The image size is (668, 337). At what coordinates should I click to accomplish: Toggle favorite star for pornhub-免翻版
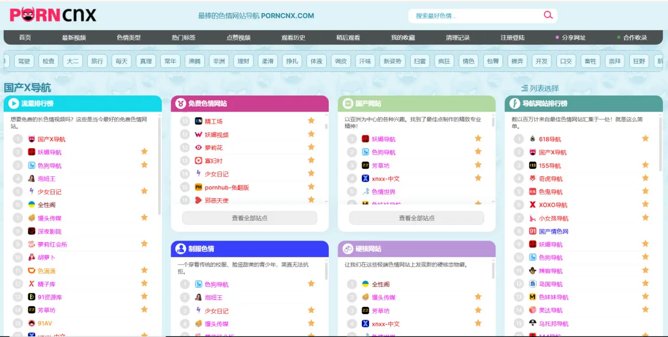[x=311, y=186]
